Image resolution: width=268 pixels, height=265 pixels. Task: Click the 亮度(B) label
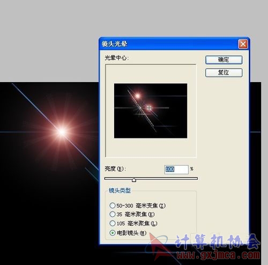tap(115, 169)
